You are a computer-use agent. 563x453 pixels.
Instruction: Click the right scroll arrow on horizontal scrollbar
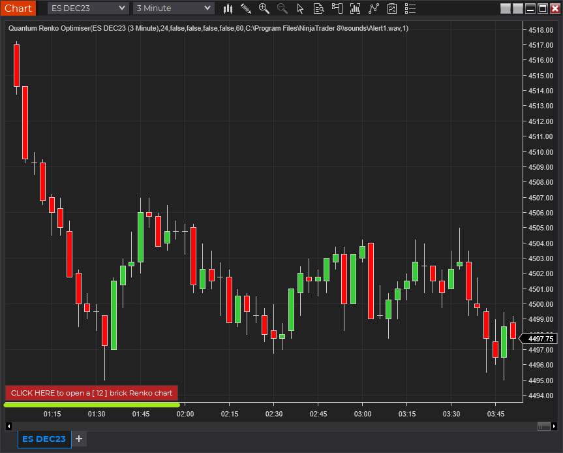point(554,426)
